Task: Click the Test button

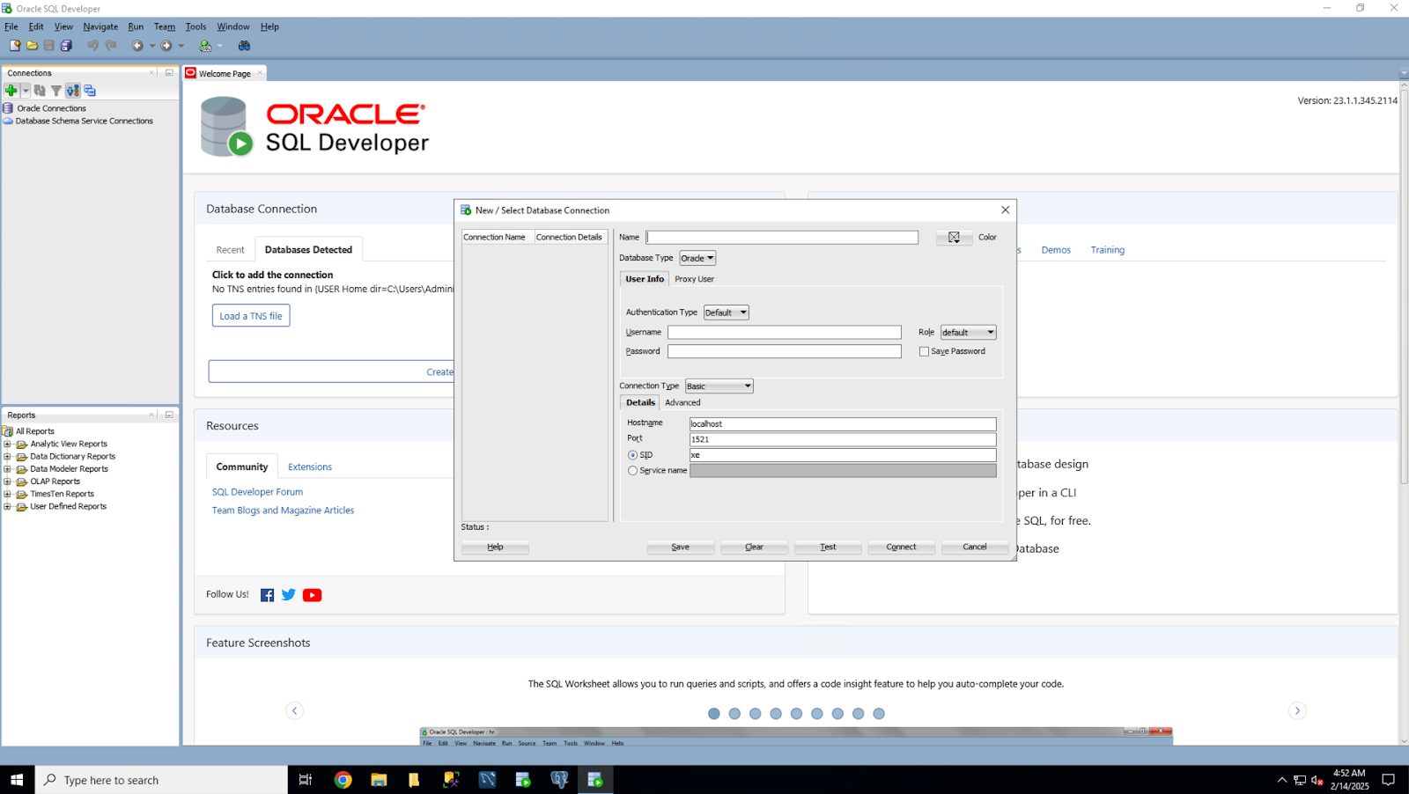Action: 828,547
